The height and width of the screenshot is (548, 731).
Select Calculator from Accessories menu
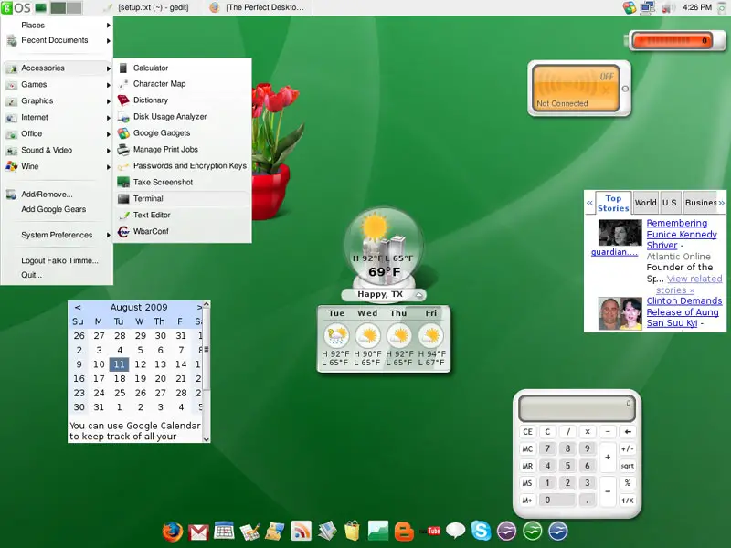(182, 68)
